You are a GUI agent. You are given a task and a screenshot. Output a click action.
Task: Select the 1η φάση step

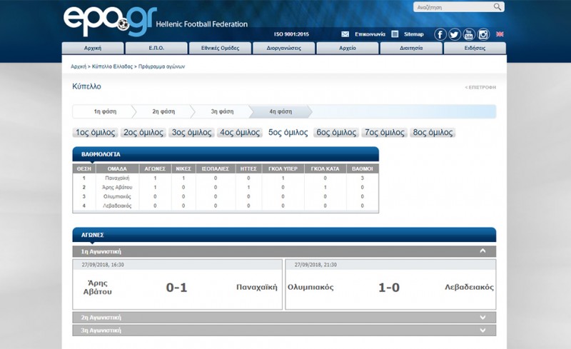click(x=104, y=111)
